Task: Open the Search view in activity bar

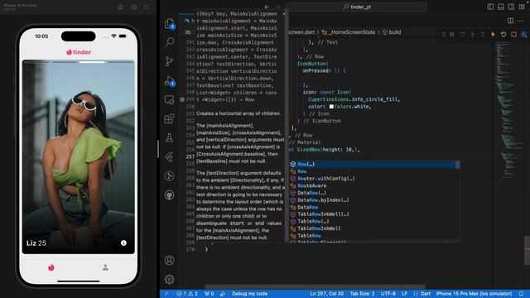Action: 169,42
